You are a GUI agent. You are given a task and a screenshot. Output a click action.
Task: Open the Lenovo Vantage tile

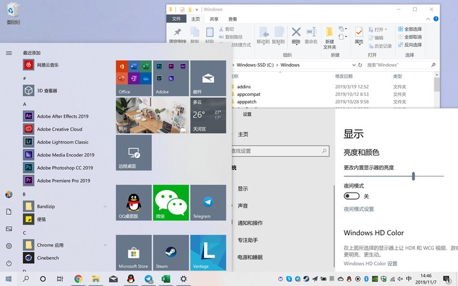pos(208,253)
